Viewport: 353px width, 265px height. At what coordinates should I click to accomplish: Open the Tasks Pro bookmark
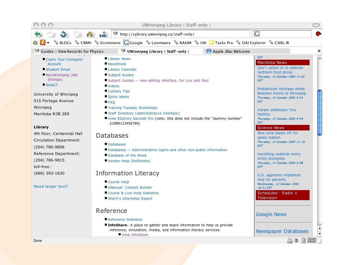point(221,42)
